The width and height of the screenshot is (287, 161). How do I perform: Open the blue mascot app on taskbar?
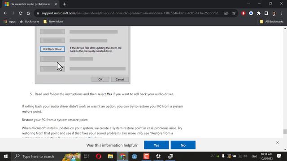135,157
